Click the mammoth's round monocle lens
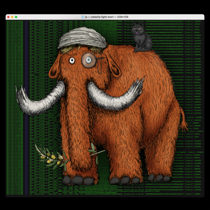 [x=89, y=60]
